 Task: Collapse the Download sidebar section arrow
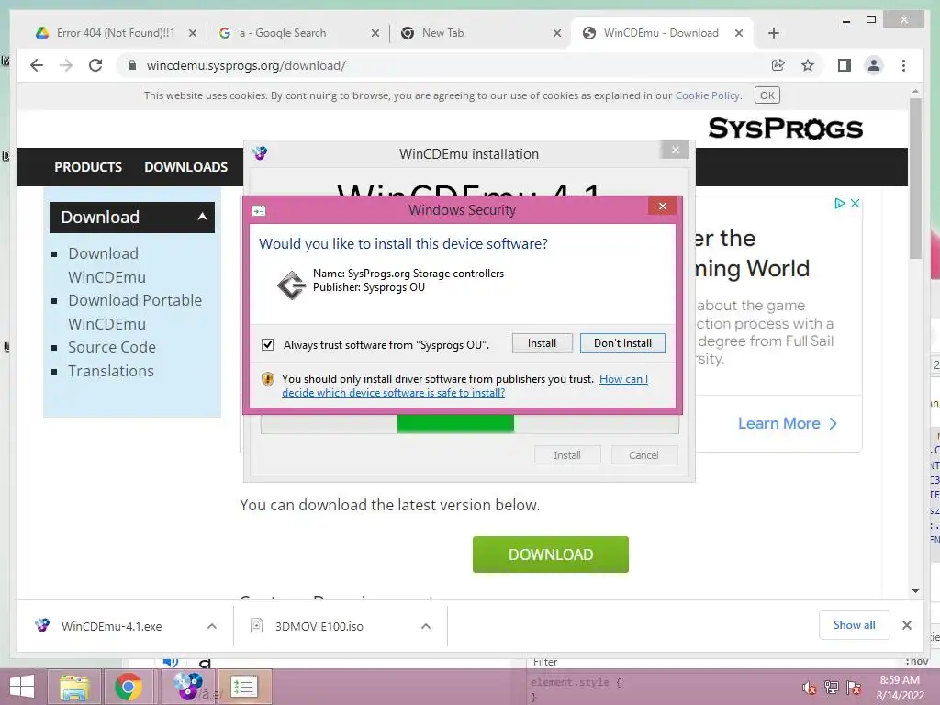203,217
